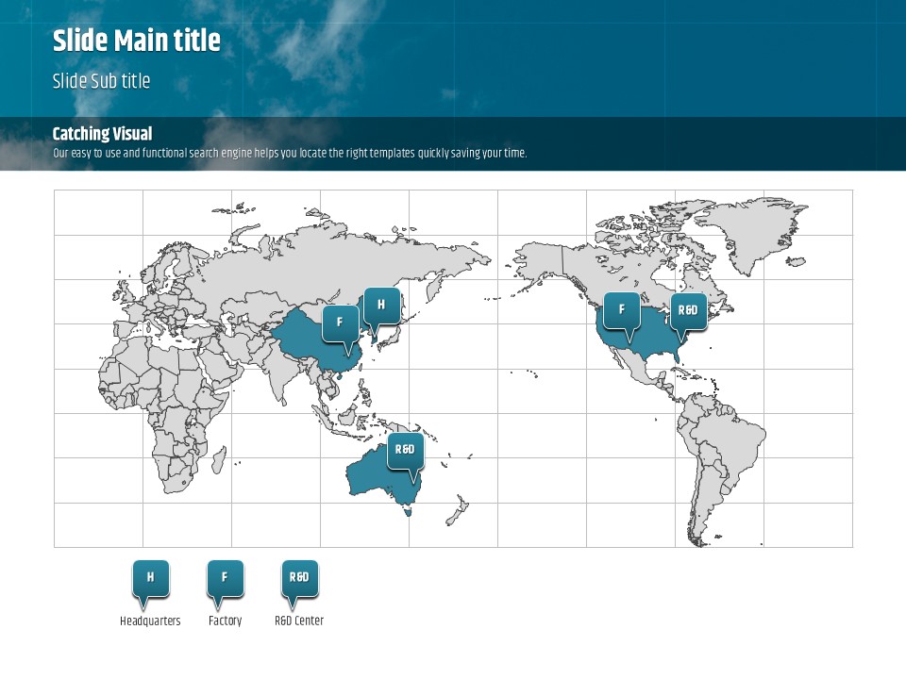Image resolution: width=906 pixels, height=679 pixels.
Task: Click the 'R&D Center' legend label
Action: click(x=299, y=621)
